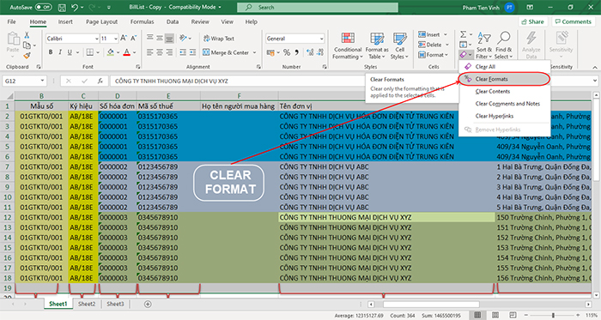
Task: Open the Page Layout ribbon tab
Action: pyautogui.click(x=101, y=21)
